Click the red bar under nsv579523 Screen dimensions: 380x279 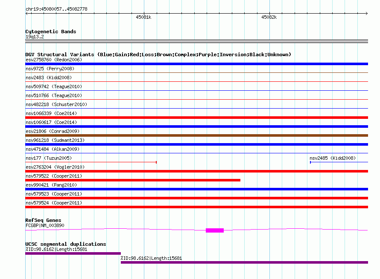196,198
